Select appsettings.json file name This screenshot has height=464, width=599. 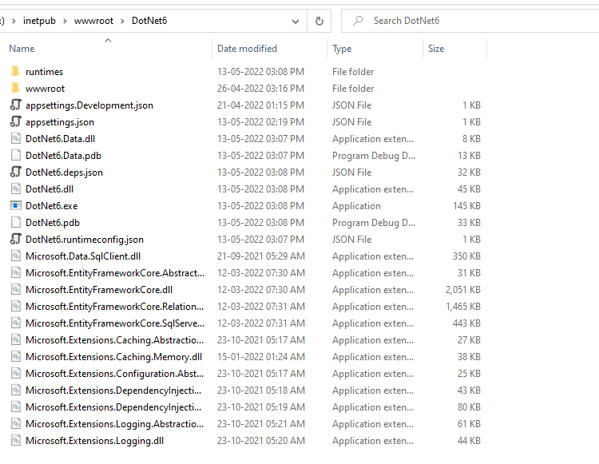(60, 122)
